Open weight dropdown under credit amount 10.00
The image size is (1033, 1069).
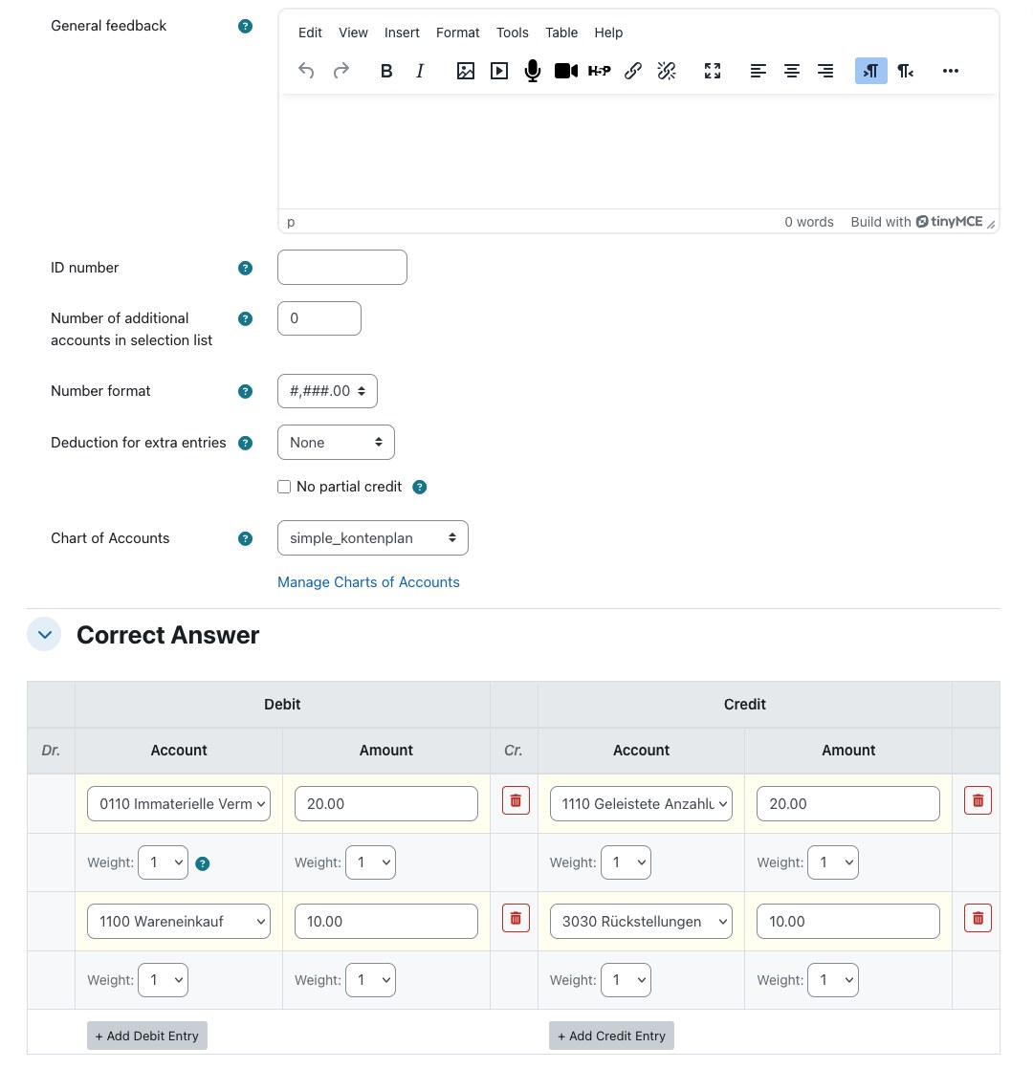coord(832,980)
